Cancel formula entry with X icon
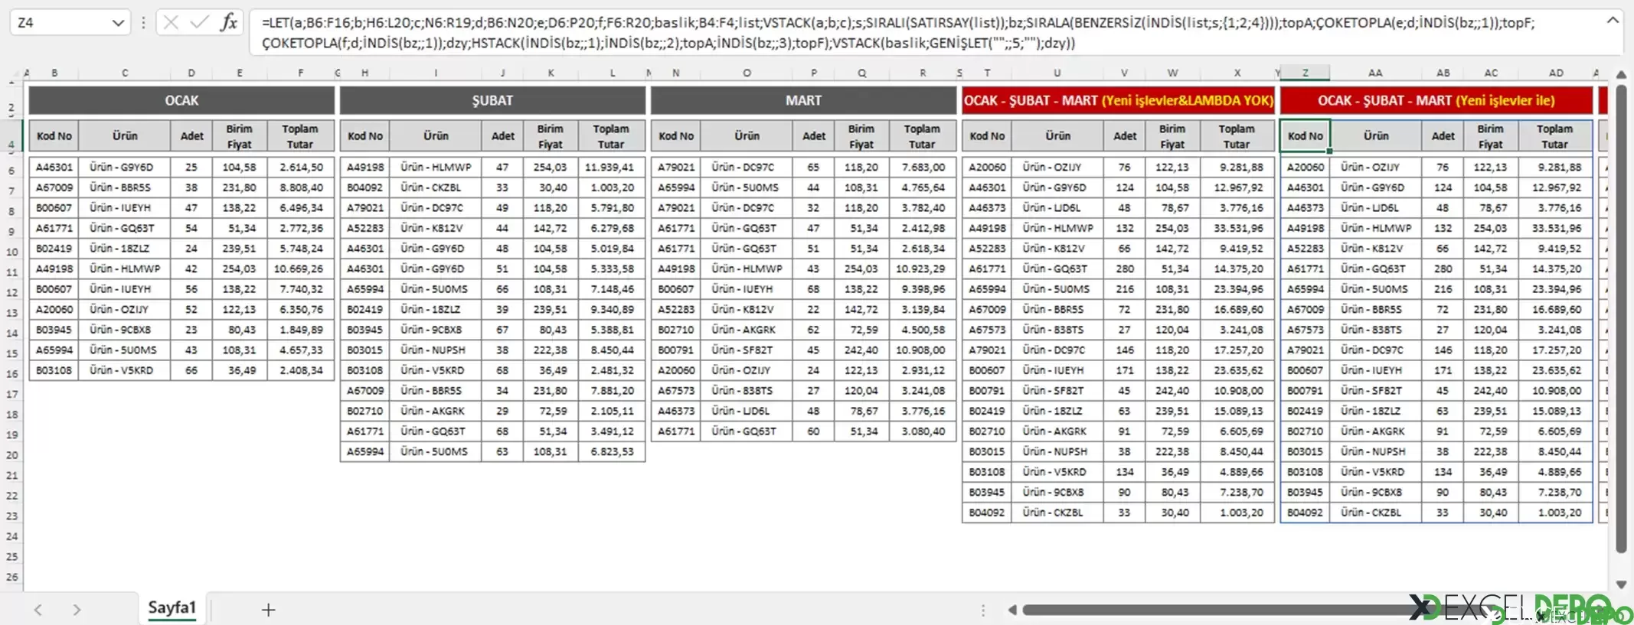The image size is (1634, 625). [x=171, y=22]
